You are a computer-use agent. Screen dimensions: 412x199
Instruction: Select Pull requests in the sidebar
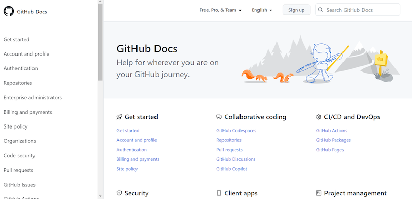(x=19, y=170)
